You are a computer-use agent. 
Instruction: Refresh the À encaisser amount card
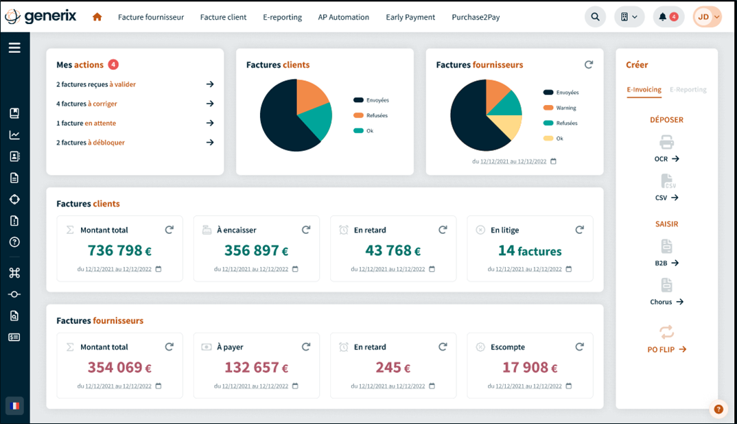tap(306, 230)
